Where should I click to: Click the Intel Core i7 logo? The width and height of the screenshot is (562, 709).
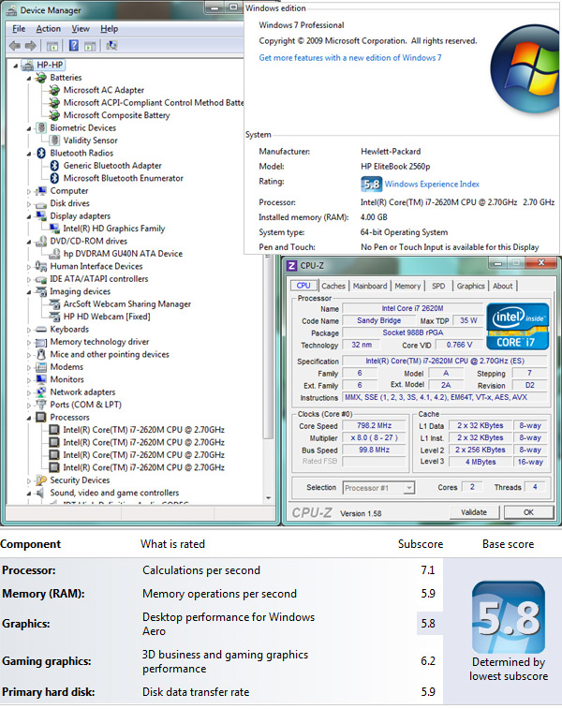[518, 326]
